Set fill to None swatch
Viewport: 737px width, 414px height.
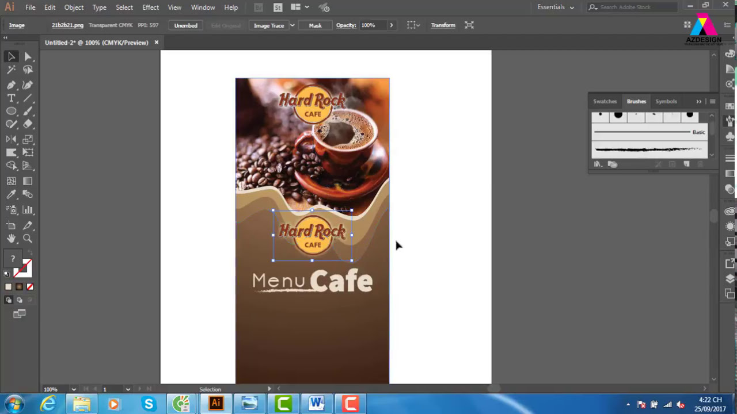pos(30,286)
